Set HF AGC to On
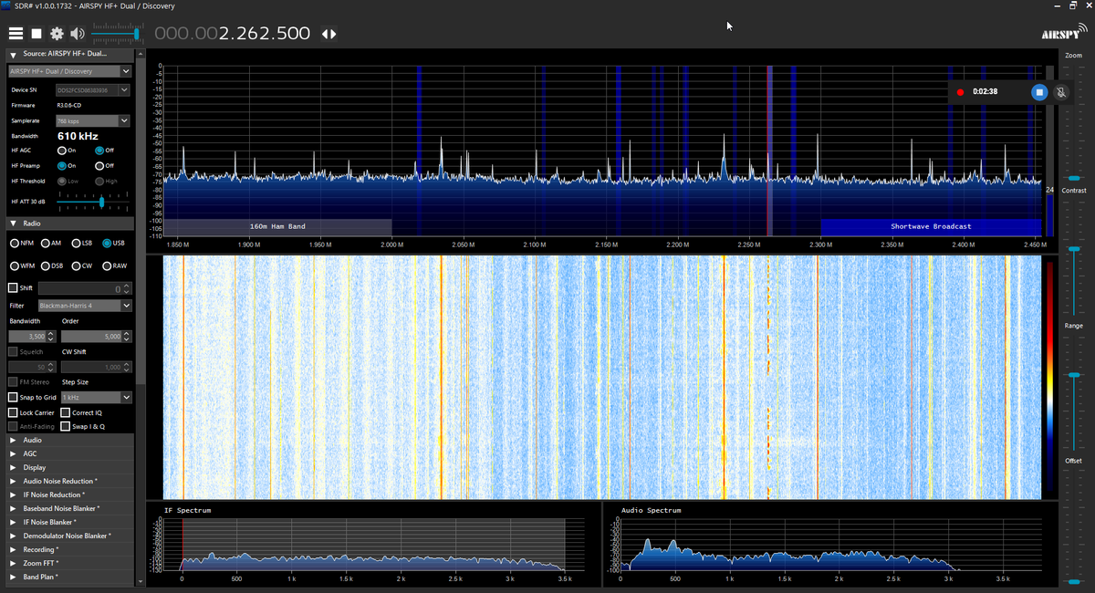Image resolution: width=1095 pixels, height=593 pixels. coord(66,151)
